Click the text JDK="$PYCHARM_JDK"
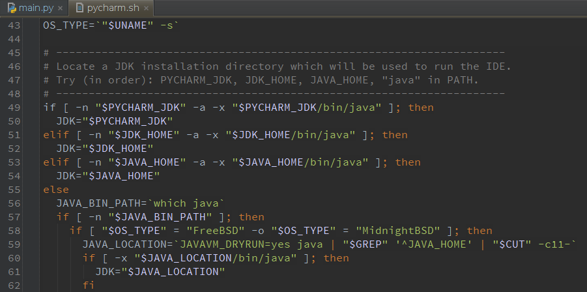 point(115,121)
